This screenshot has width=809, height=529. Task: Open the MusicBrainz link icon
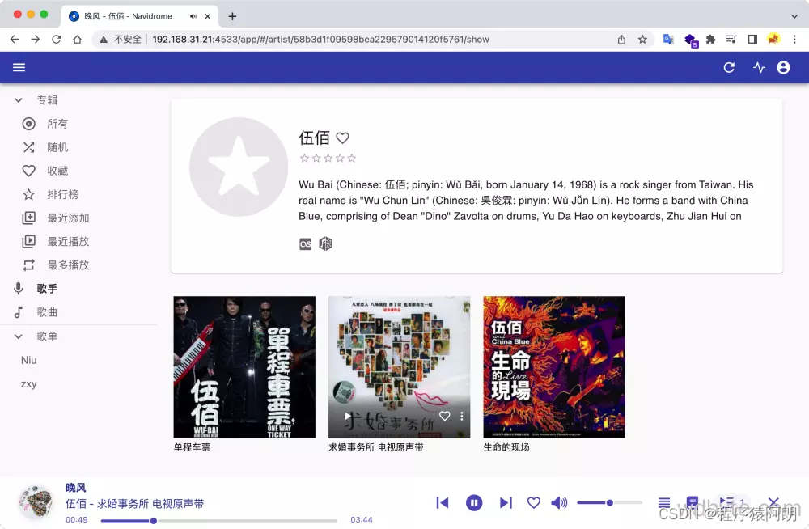pos(325,243)
